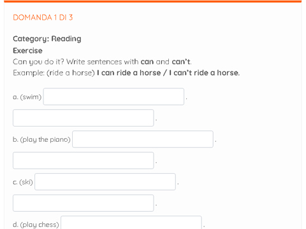This screenshot has width=306, height=229.
Task: Click the d. (play chess) prompt label
Action: pos(36,225)
